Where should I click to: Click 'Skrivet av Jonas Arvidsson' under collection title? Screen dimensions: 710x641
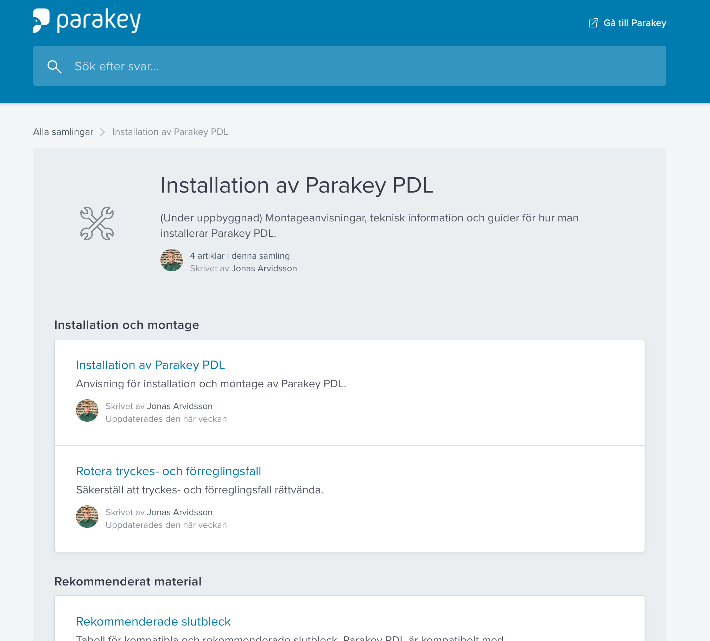(x=243, y=268)
